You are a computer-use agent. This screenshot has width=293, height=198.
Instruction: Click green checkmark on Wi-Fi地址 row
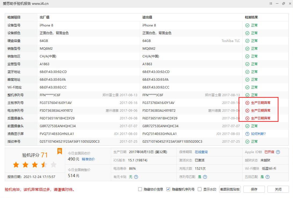(x=247, y=87)
